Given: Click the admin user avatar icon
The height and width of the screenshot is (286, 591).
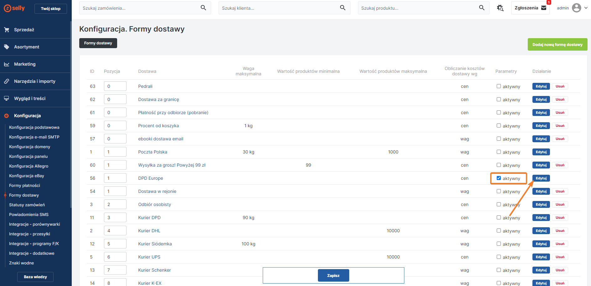Looking at the screenshot, I should [576, 8].
